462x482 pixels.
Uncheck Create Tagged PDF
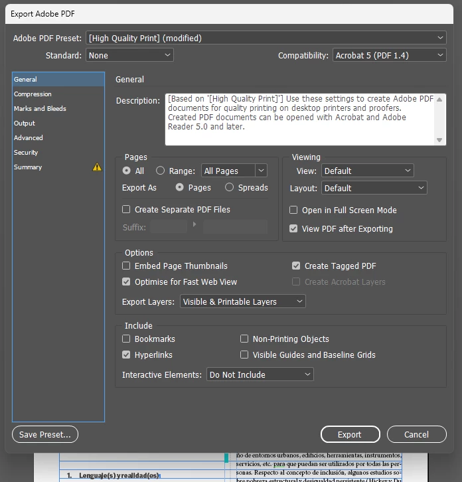coord(296,266)
